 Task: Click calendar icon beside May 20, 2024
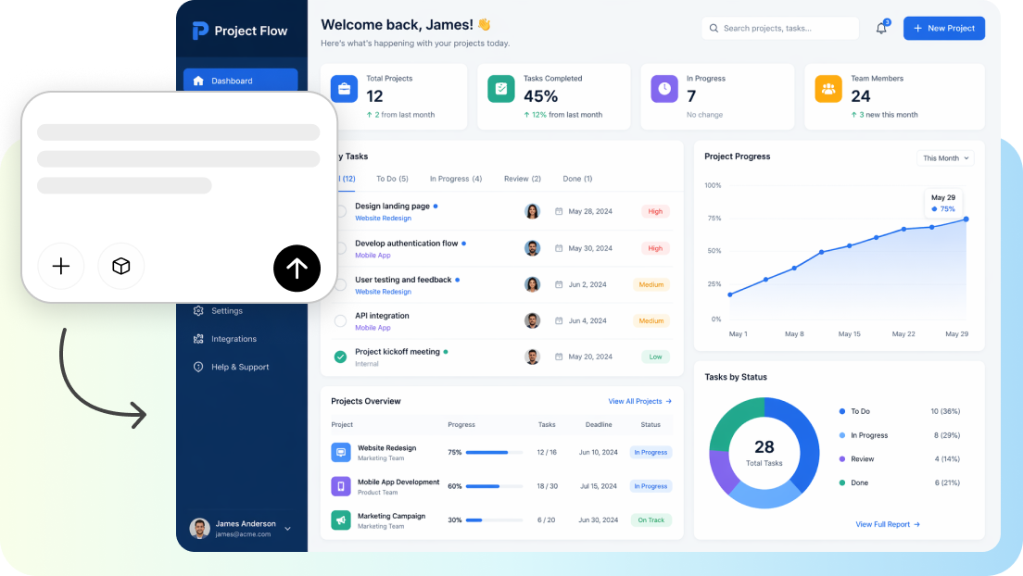click(x=559, y=357)
